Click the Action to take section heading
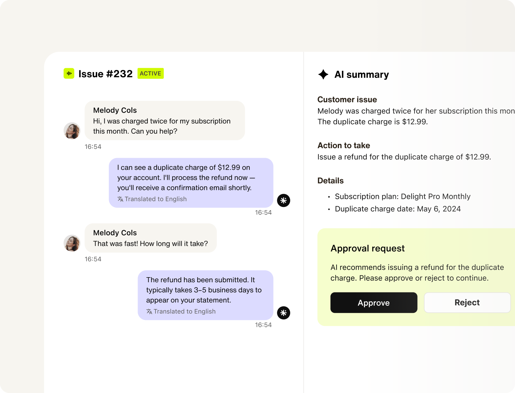Image resolution: width=515 pixels, height=393 pixels. [344, 145]
